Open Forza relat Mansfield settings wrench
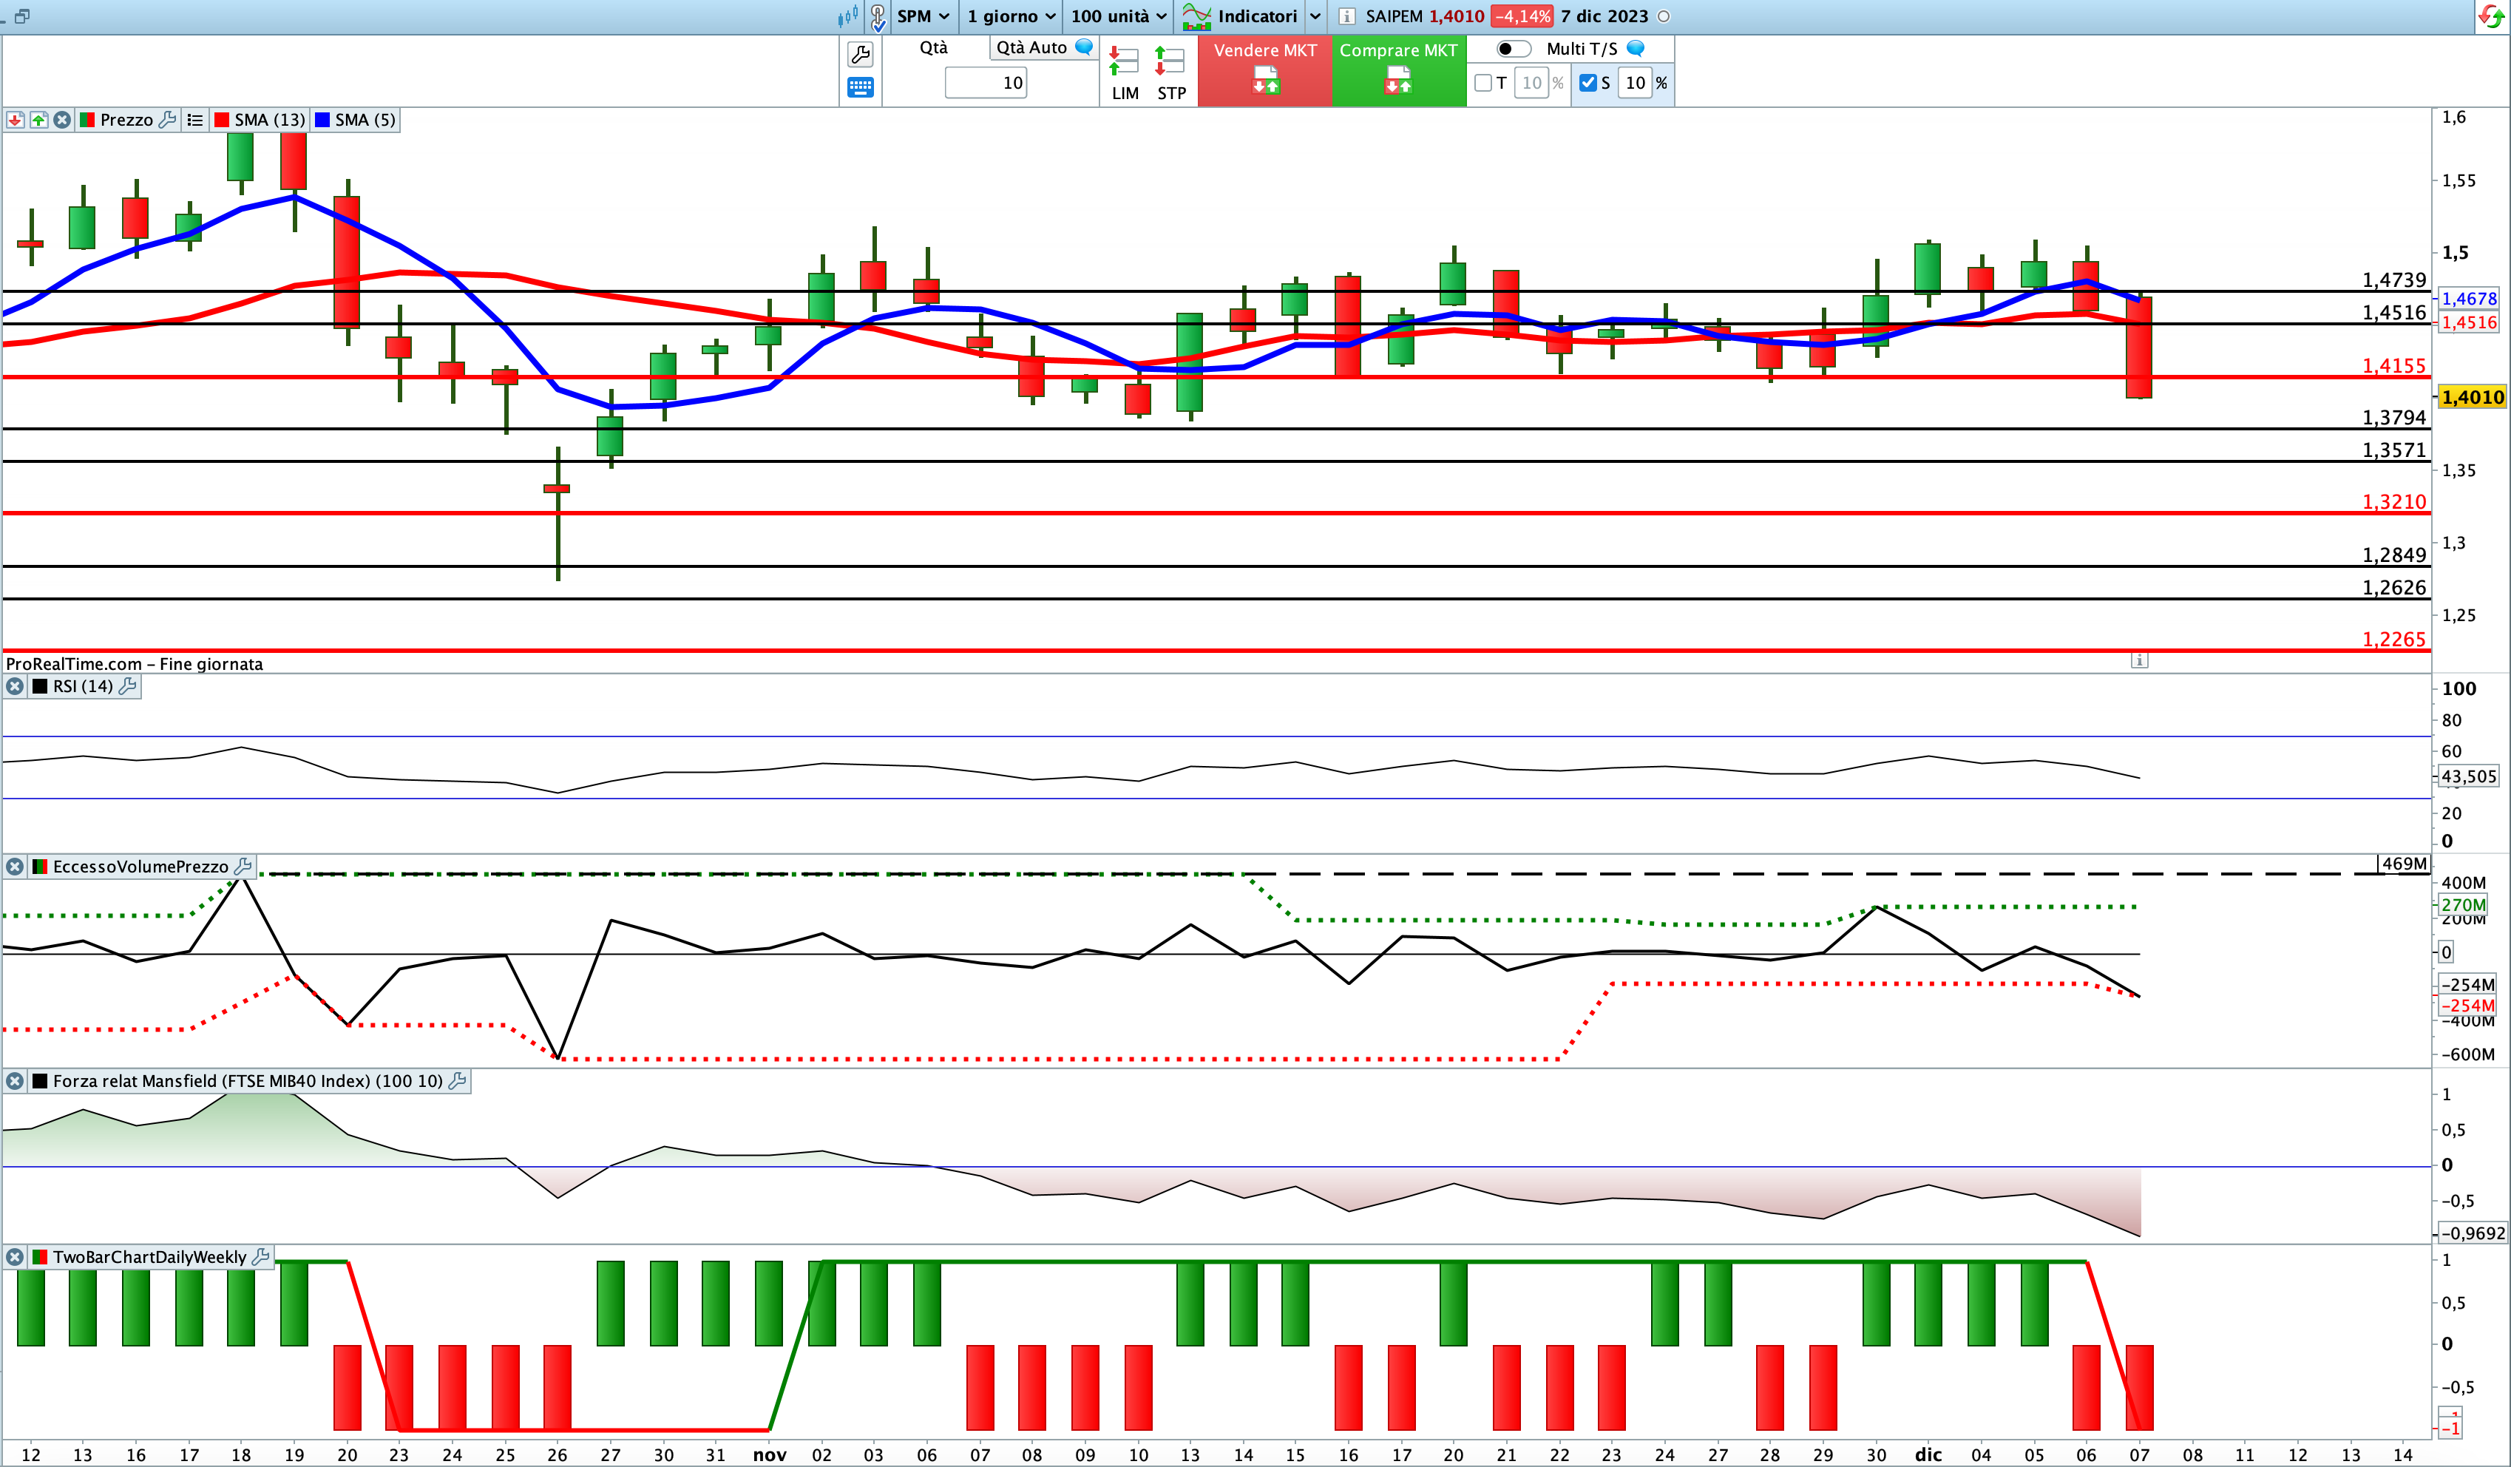The width and height of the screenshot is (2511, 1467). 458,1080
